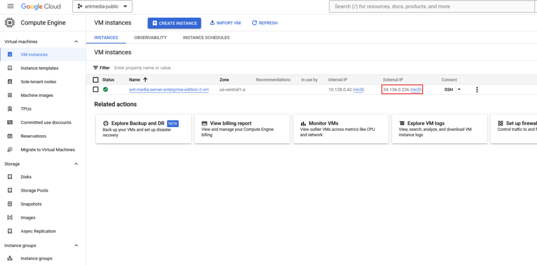537x265 pixels.
Task: Click the Refresh button
Action: coord(265,23)
